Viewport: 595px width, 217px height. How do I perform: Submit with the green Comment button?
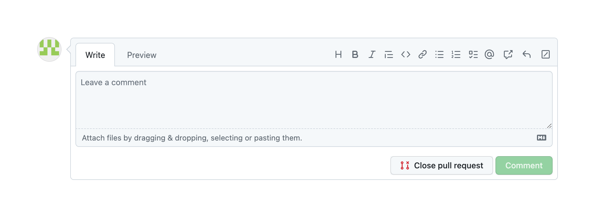click(x=524, y=165)
